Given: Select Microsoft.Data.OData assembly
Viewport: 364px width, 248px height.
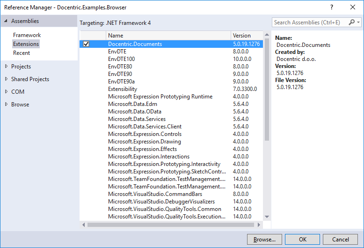Looking at the screenshot, I should pos(171,112).
